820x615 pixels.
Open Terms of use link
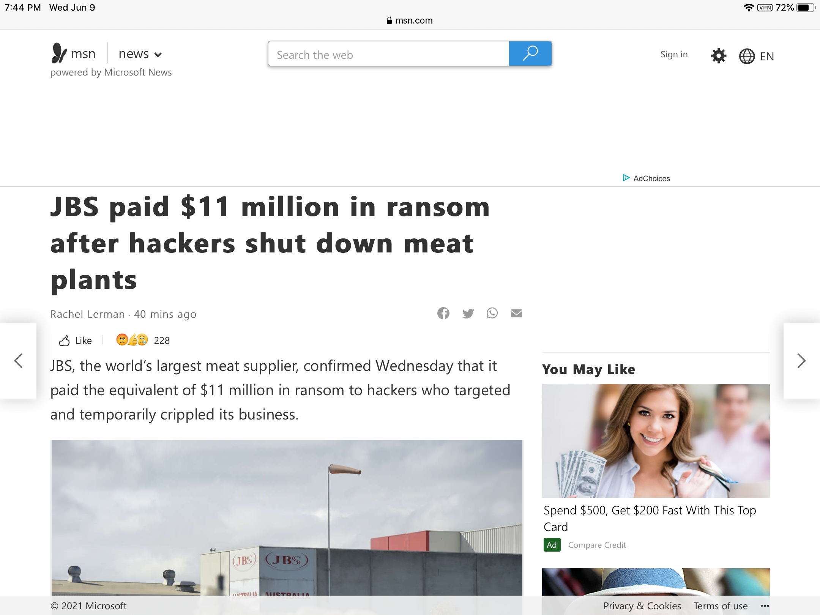click(720, 606)
